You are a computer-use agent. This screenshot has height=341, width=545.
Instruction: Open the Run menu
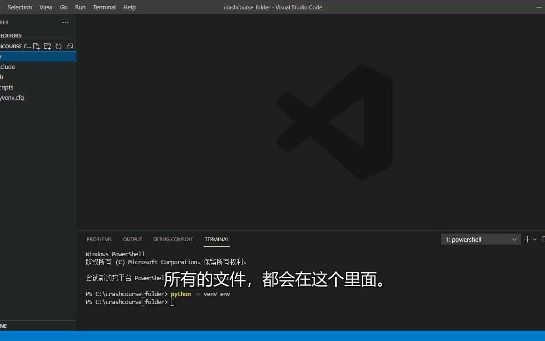click(80, 7)
